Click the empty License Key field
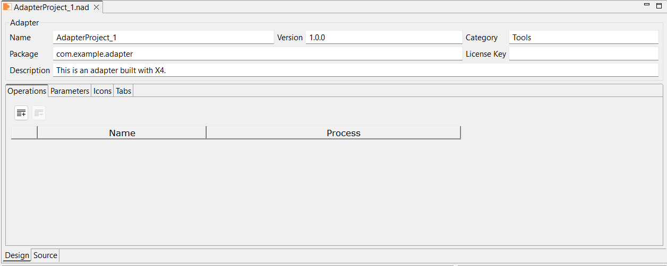 click(x=584, y=54)
